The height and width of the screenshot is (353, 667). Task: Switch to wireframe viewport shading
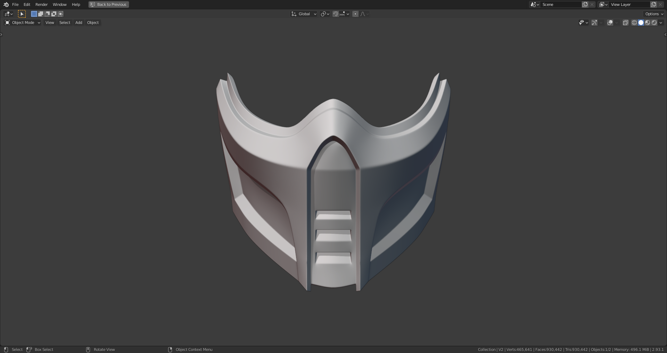click(634, 23)
